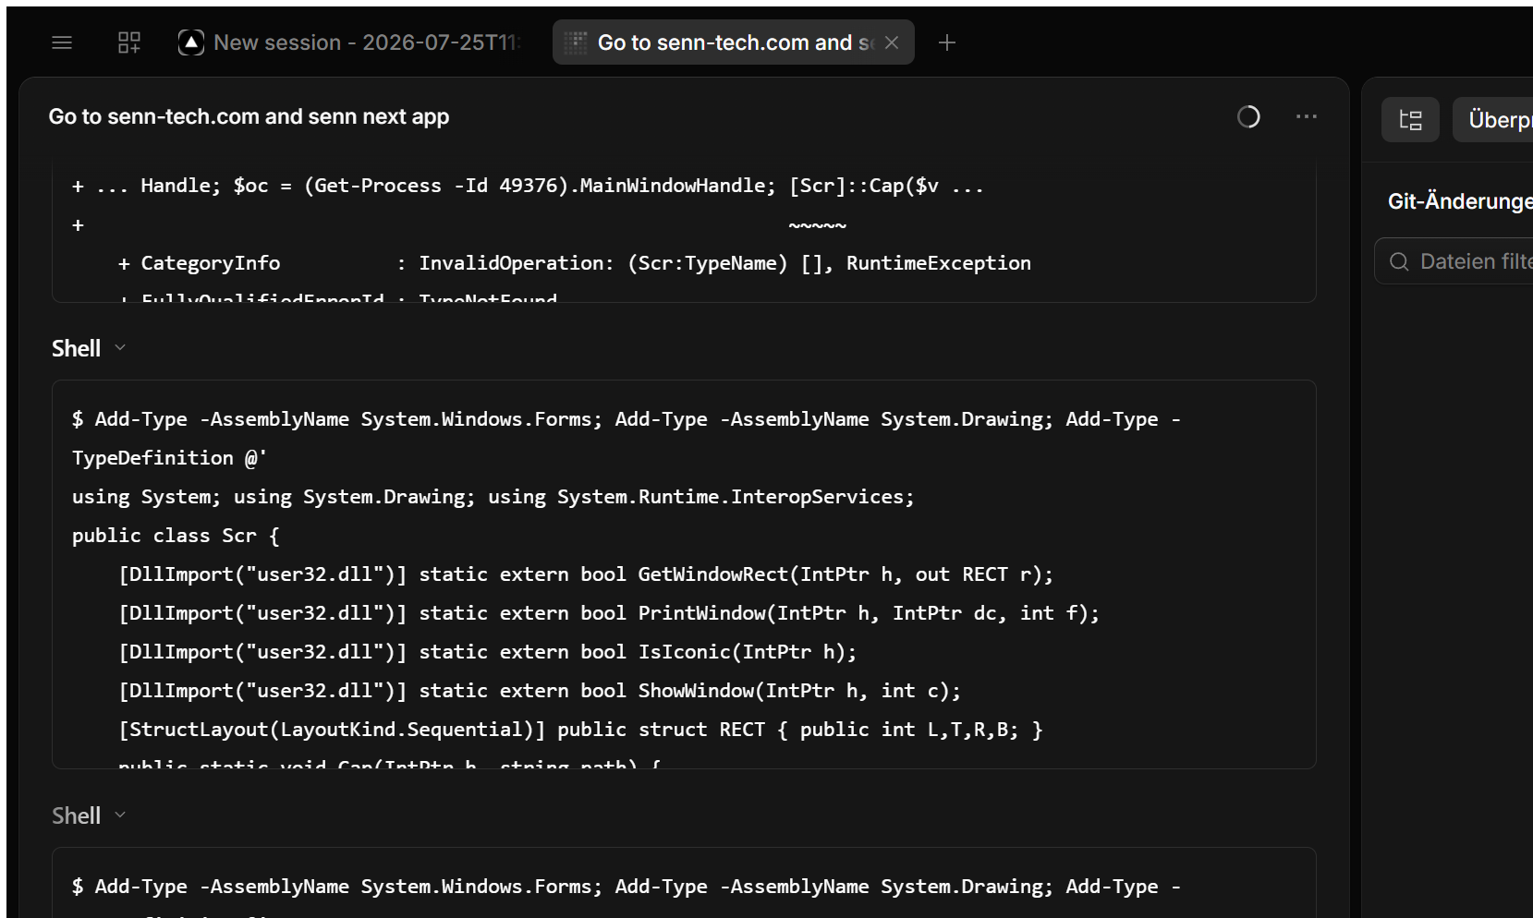
Task: Click the using System.Drawing line
Action: point(493,497)
